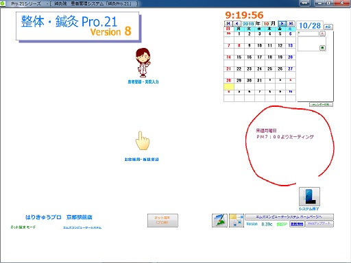Jump to the last month in calendar
The width and height of the screenshot is (351, 263).
click(291, 23)
